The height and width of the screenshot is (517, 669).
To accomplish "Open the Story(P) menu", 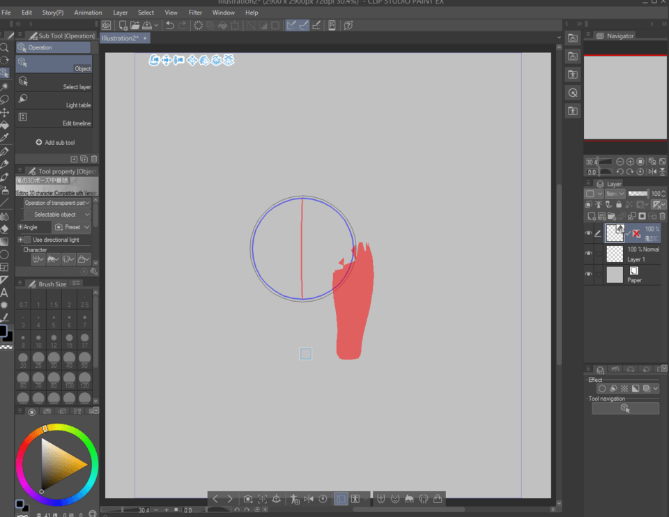I will coord(53,13).
